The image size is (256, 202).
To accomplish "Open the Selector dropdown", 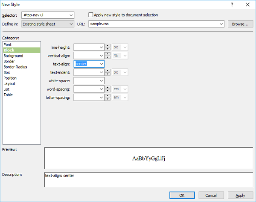I will pos(71,15).
